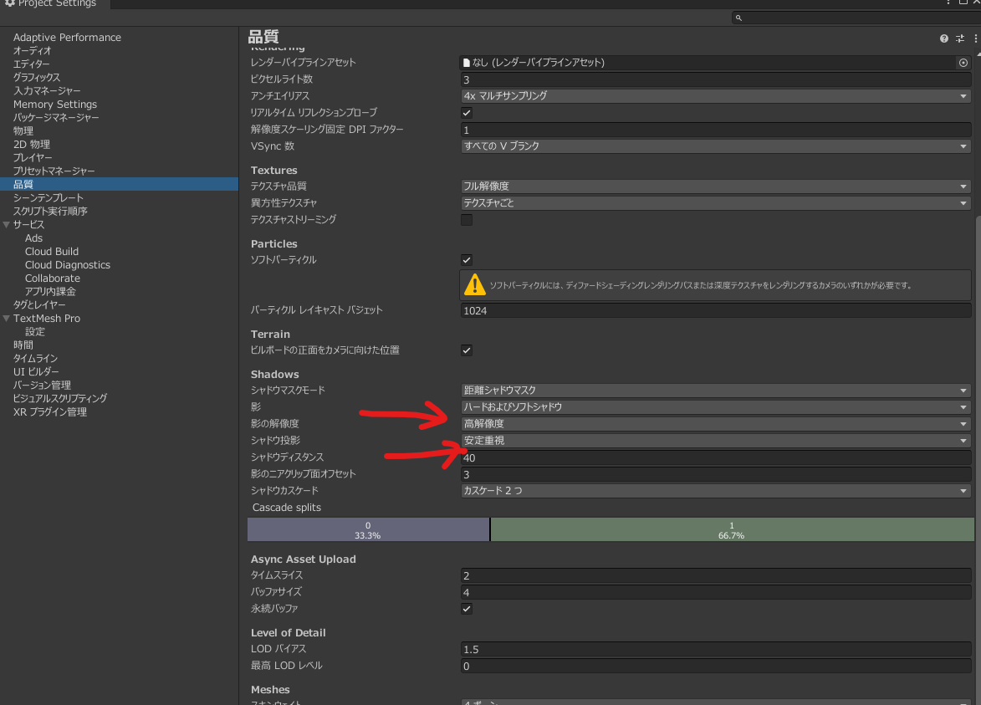981x705 pixels.
Task: Click the presets slider icon at top right
Action: 959,38
